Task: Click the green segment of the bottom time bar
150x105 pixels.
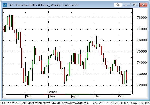Action: [x=78, y=94]
